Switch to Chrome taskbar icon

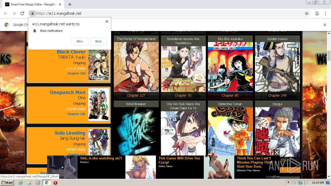tap(47, 183)
